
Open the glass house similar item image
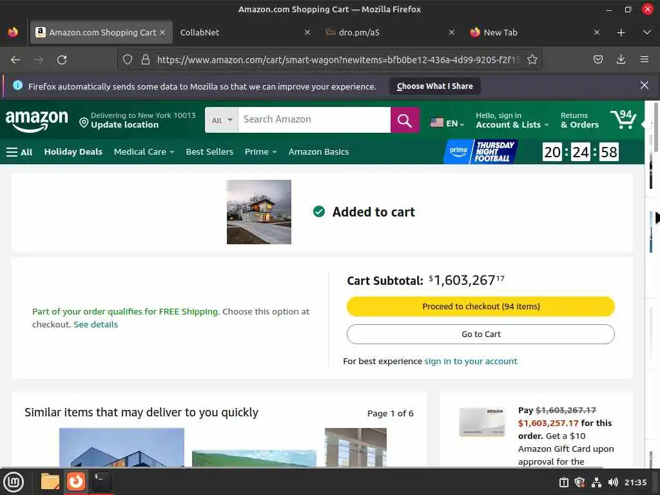click(x=122, y=447)
